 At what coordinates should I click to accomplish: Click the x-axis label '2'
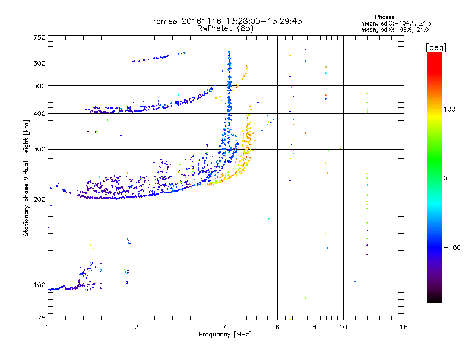[137, 327]
